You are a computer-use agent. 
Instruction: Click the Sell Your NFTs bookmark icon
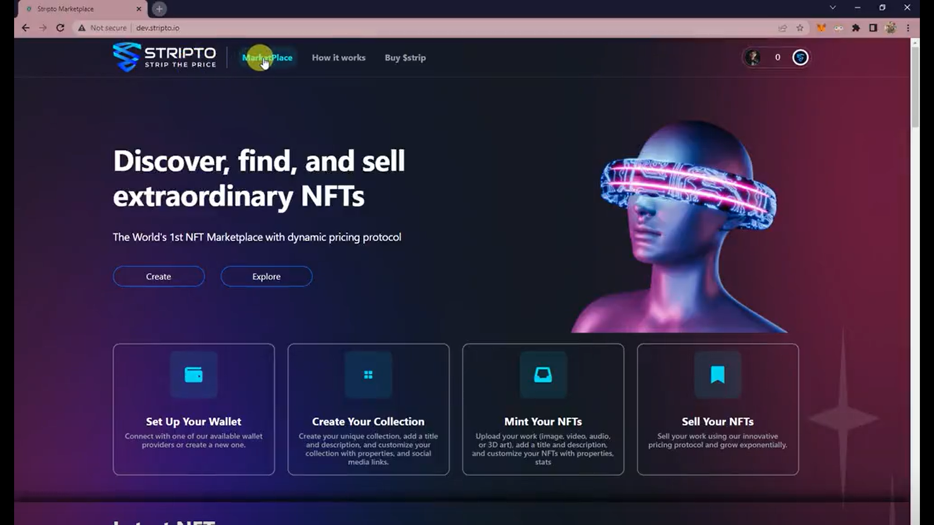[718, 375]
